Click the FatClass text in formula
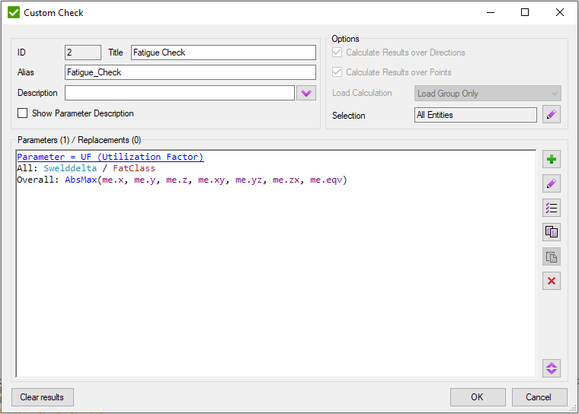Viewport: 579px width, 414px height. [134, 168]
